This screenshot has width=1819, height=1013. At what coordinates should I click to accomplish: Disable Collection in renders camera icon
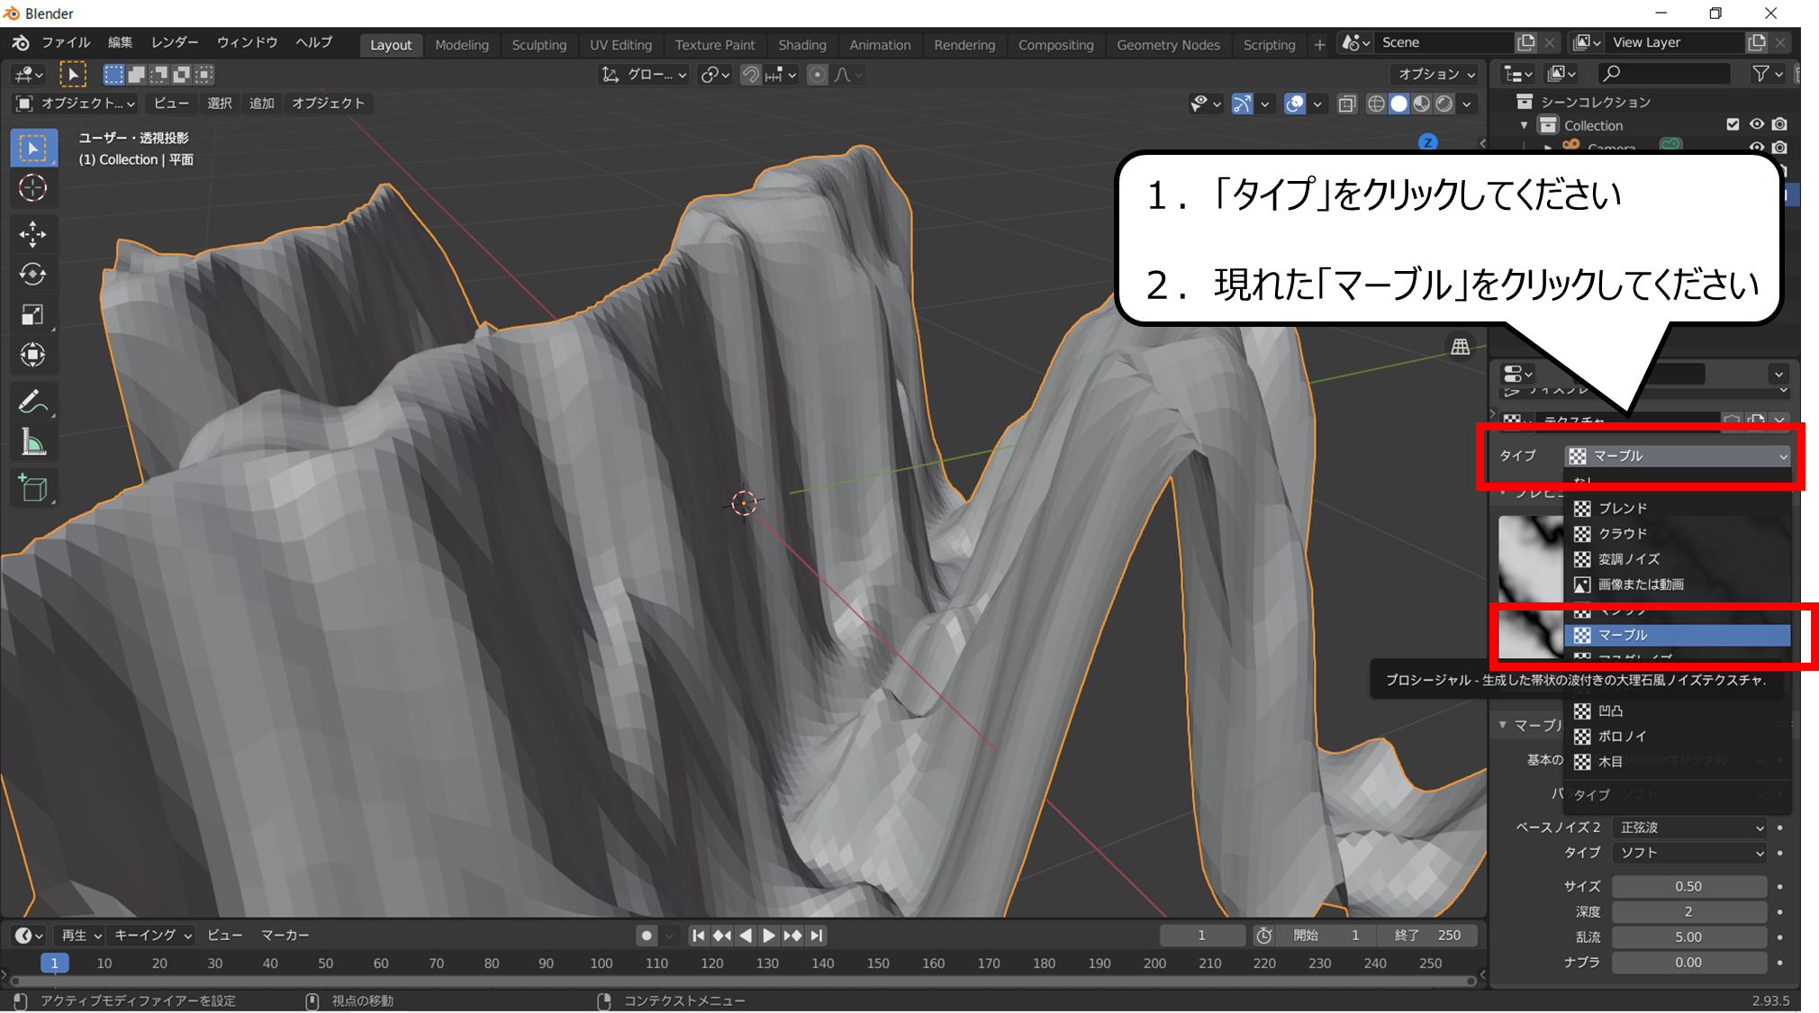pos(1779,124)
